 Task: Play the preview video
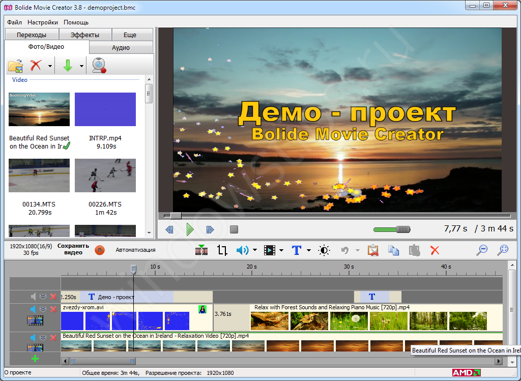pyautogui.click(x=190, y=229)
